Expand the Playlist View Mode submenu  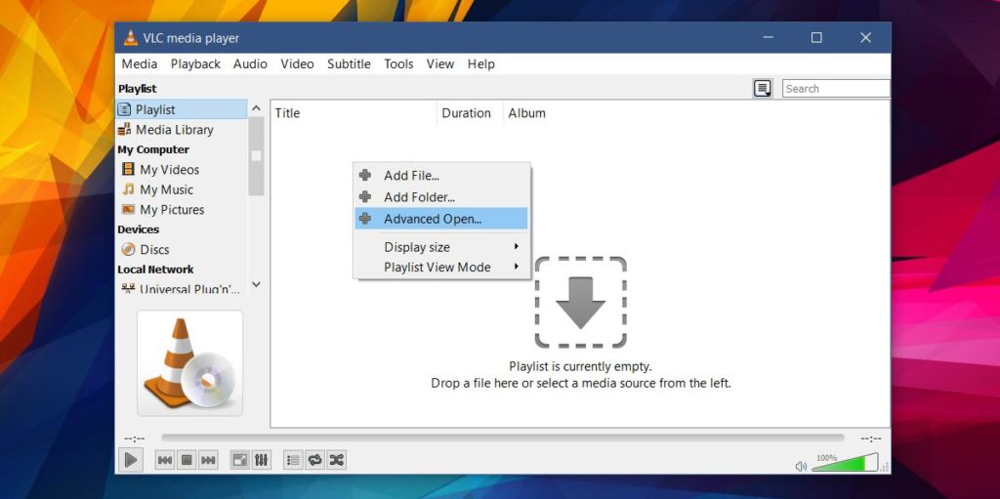tap(441, 268)
